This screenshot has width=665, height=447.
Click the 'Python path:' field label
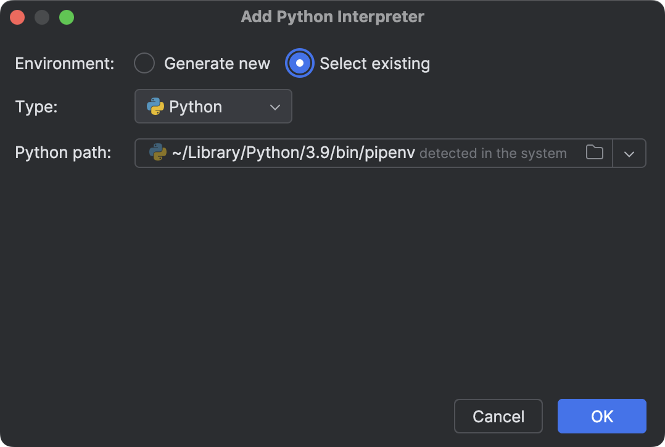[63, 152]
